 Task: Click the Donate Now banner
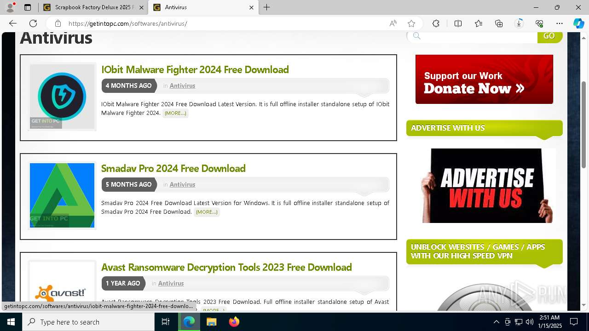pos(484,79)
